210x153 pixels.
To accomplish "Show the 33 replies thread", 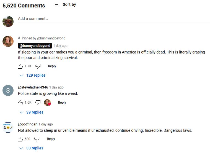I will (31, 148).
